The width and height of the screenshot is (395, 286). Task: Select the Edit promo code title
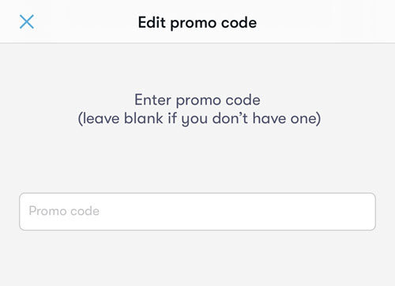tap(197, 23)
